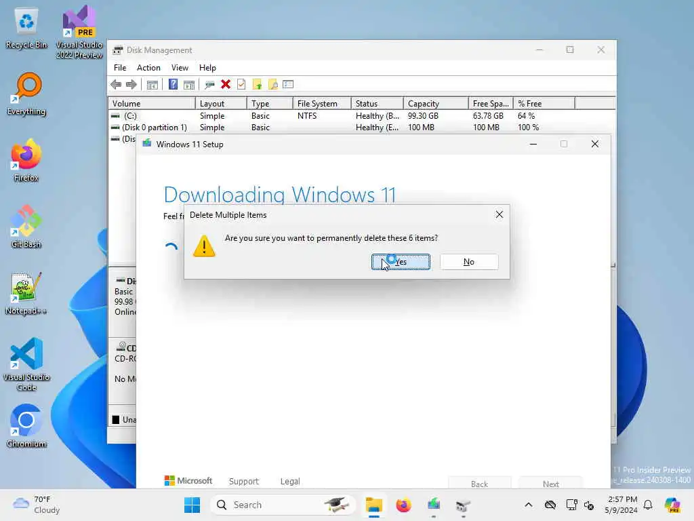Minimize the Windows 11 Setup window
Screen dimensions: 694x521
click(533, 144)
